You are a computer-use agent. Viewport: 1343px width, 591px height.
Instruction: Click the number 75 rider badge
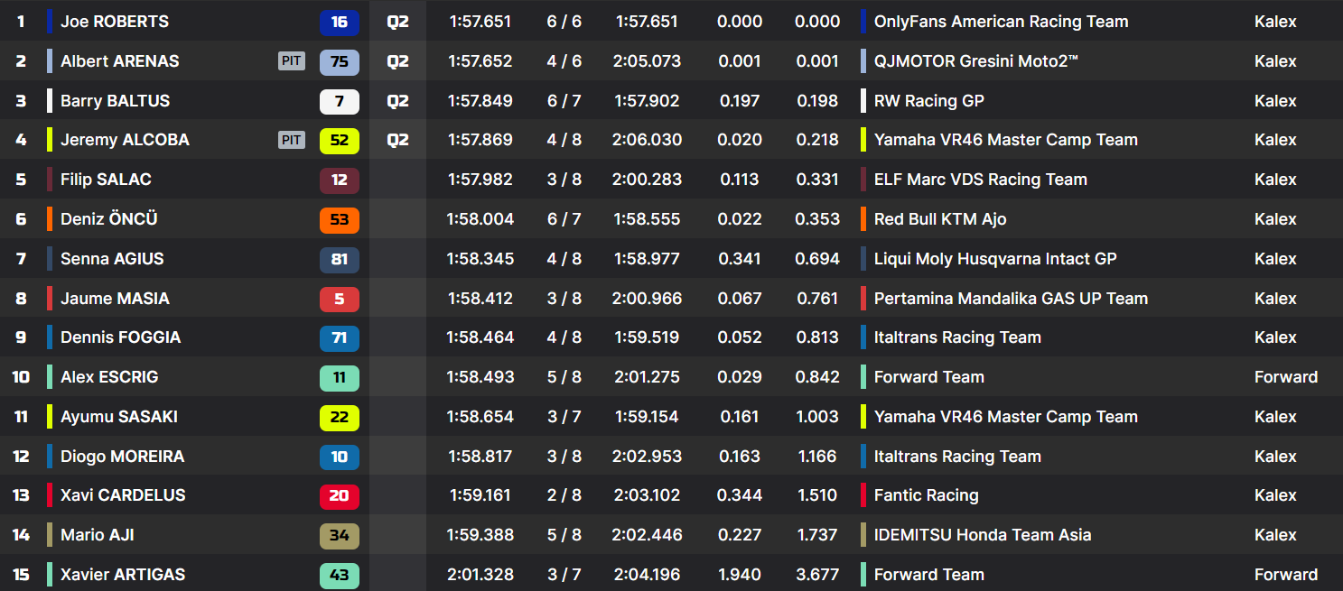pos(339,61)
